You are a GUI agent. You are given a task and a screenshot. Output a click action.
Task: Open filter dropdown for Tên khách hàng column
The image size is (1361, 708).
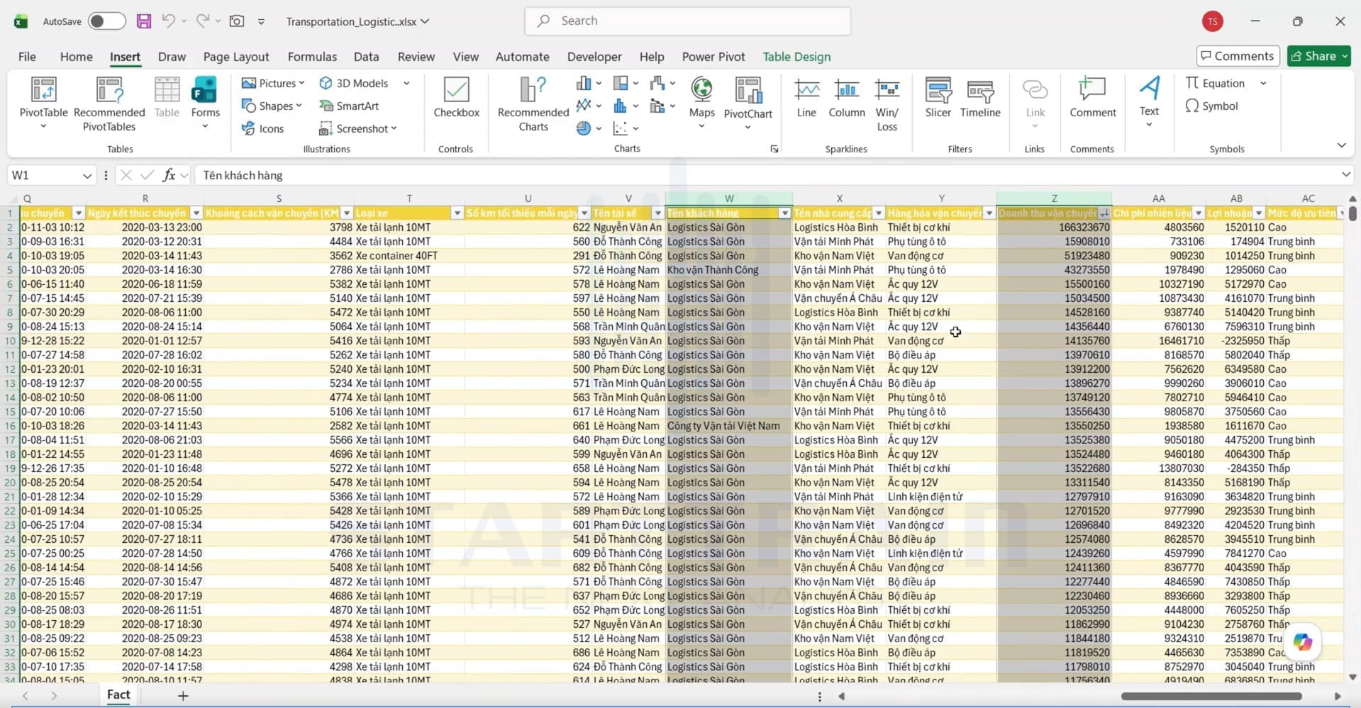click(784, 213)
